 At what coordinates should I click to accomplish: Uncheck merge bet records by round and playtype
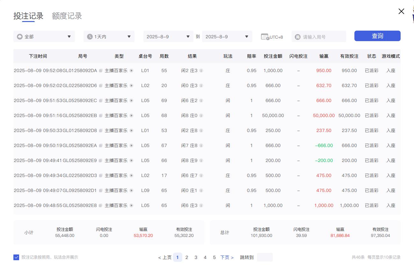pos(16,257)
